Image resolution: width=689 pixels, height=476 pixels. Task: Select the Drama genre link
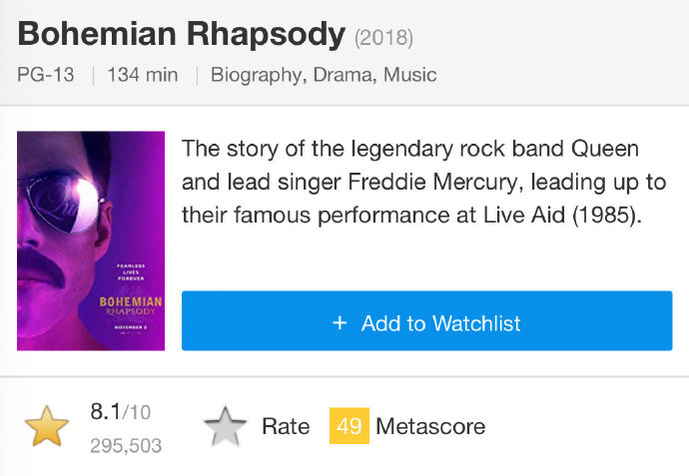[x=343, y=75]
